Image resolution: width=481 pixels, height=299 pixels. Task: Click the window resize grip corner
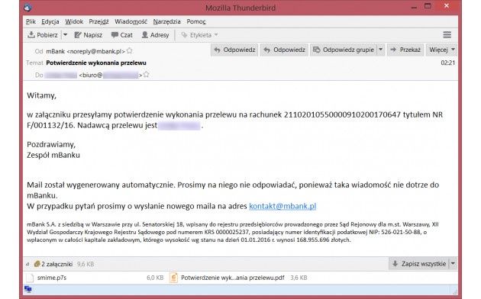tap(455, 292)
